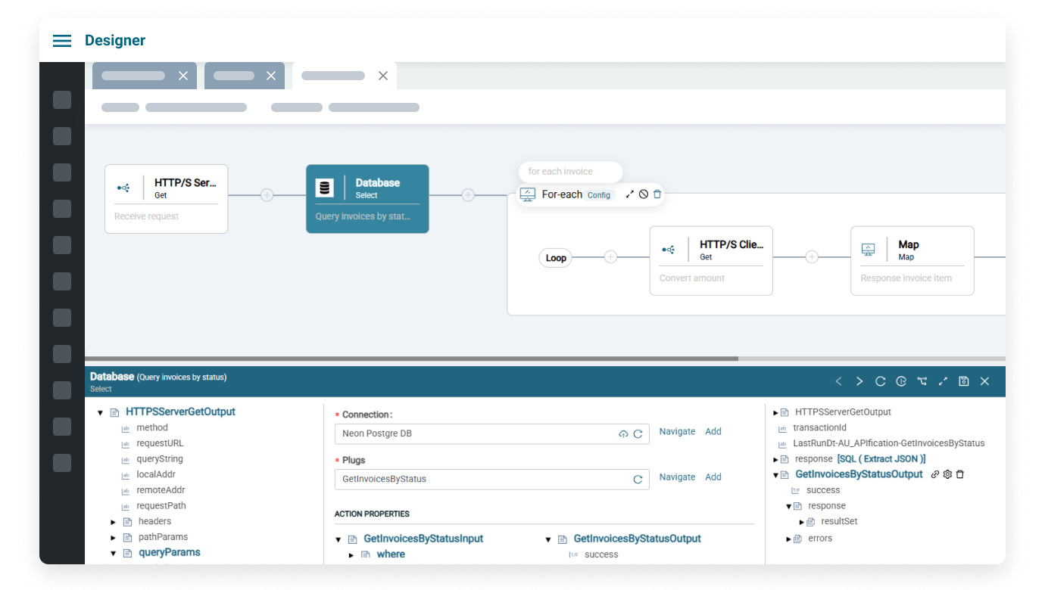Open settings gear beside GetInvoicesByStatusOutput

click(x=947, y=474)
